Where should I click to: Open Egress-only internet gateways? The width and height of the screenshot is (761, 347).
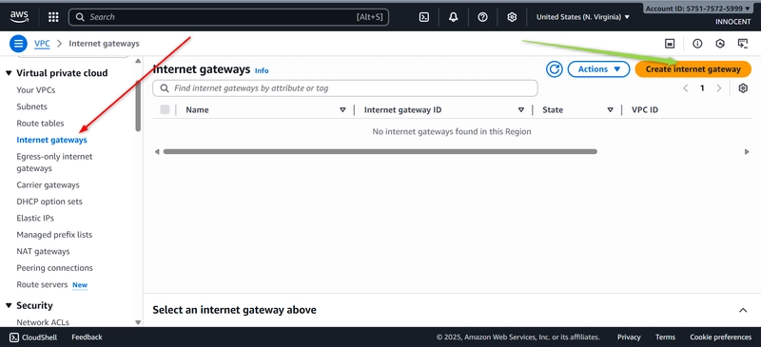[x=54, y=163]
